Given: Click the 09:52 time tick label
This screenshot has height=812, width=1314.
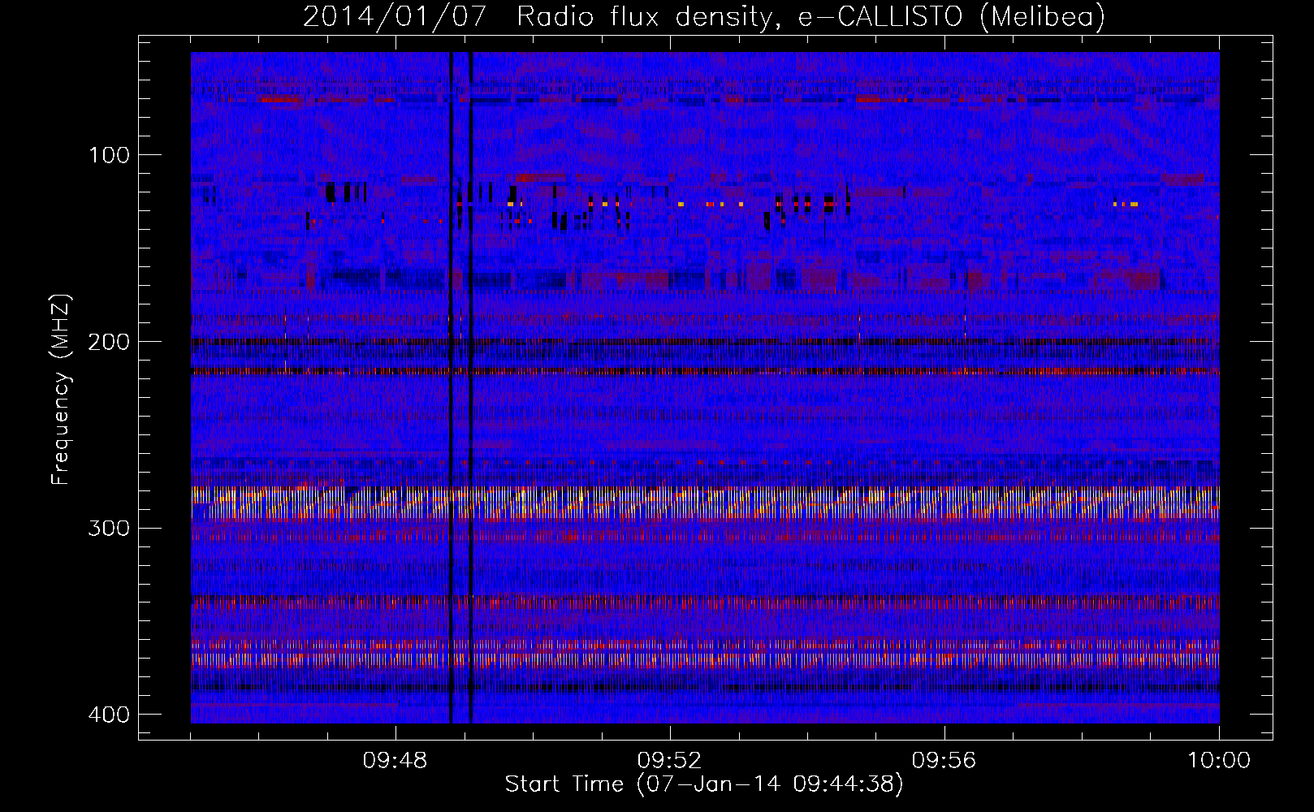Looking at the screenshot, I should click(x=669, y=761).
